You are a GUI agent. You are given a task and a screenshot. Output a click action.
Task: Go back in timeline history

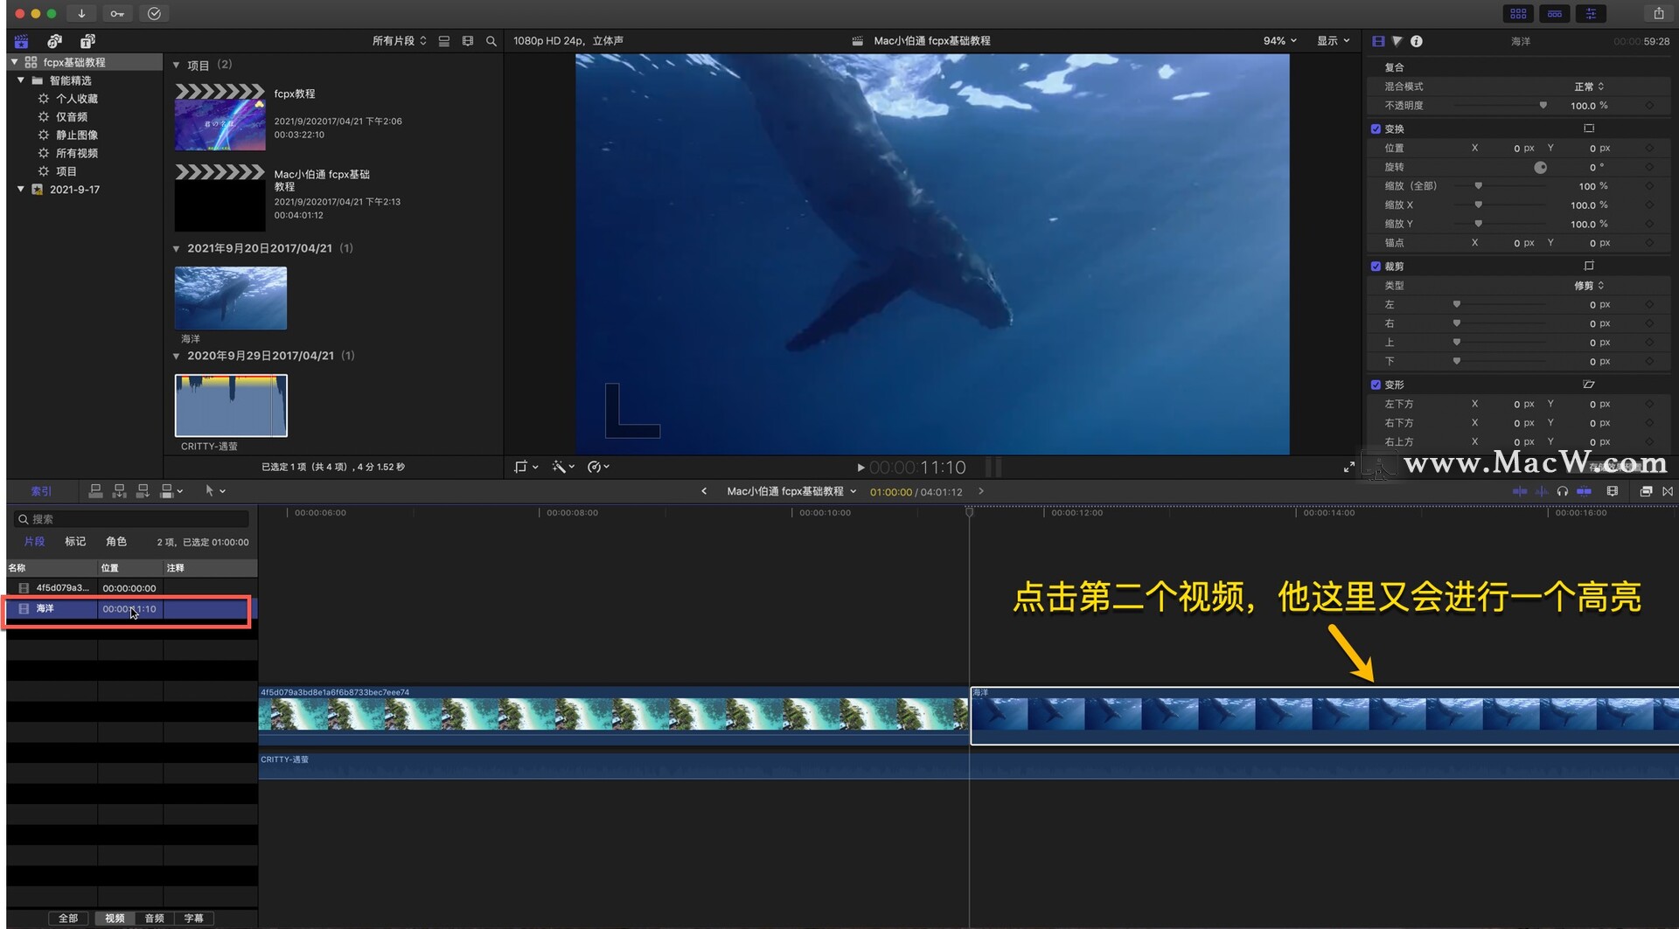click(704, 491)
